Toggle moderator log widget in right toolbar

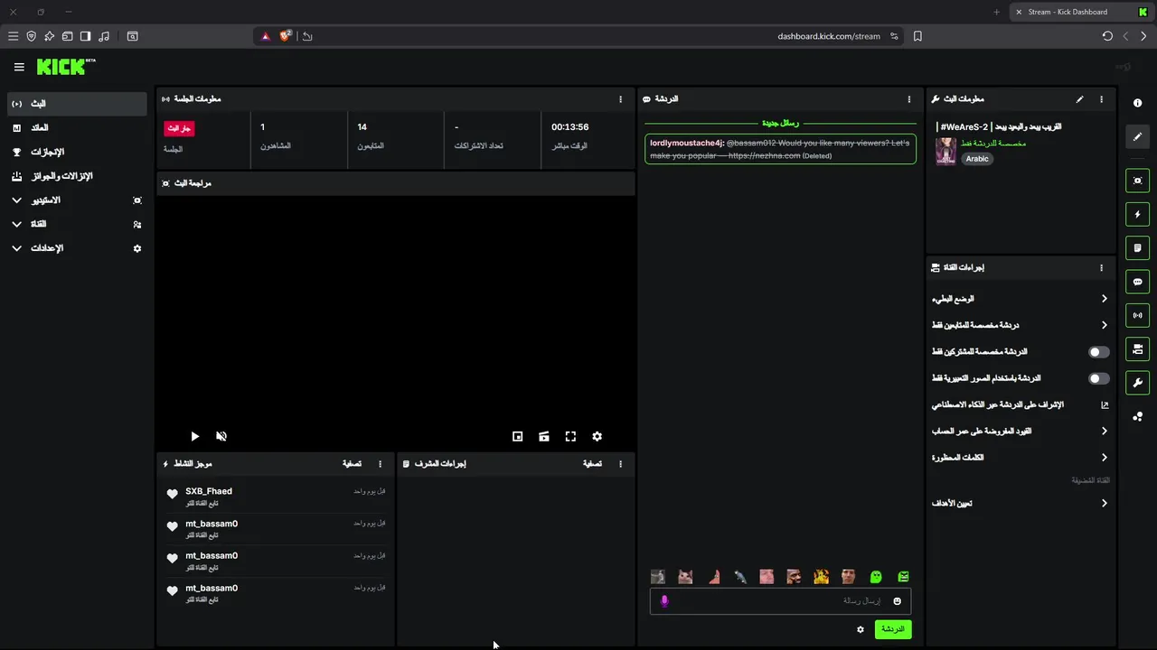1138,248
